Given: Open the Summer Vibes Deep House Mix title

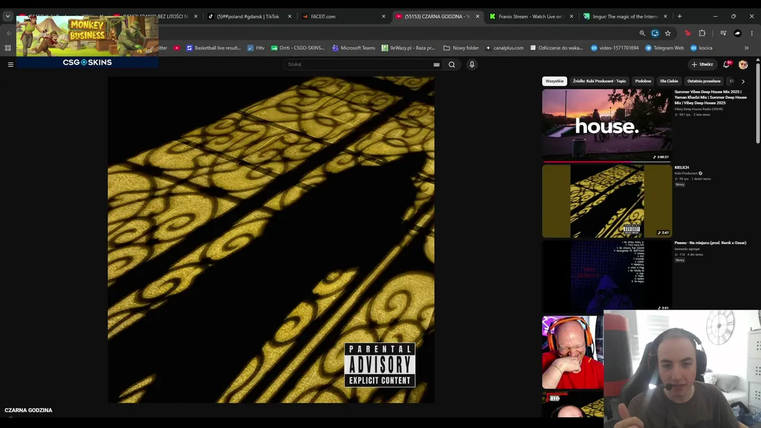Looking at the screenshot, I should pyautogui.click(x=710, y=97).
